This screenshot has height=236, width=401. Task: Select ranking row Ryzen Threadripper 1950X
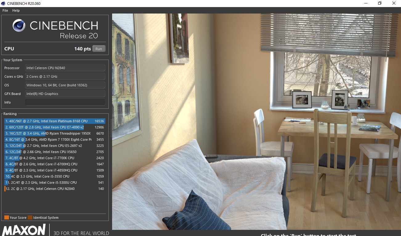pos(55,133)
